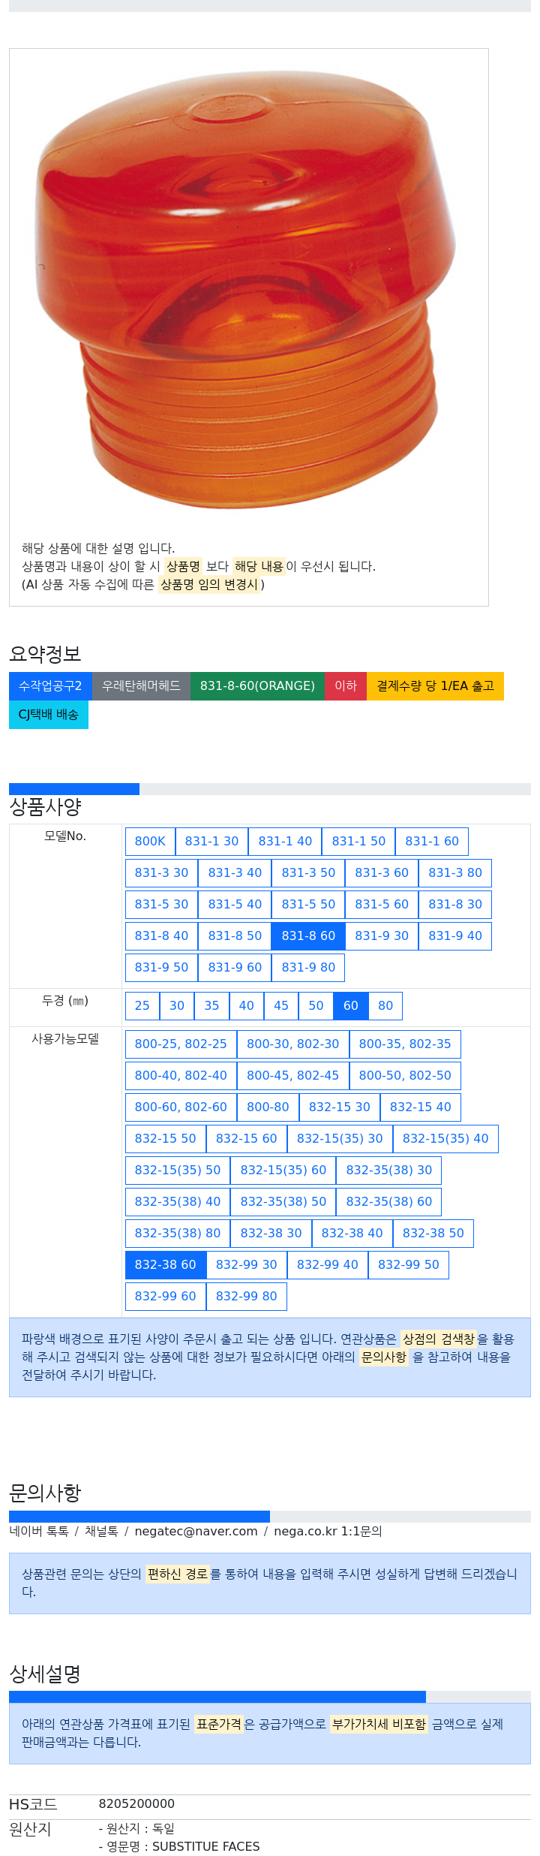Choose diameter 80 mm option
Image resolution: width=540 pixels, height=1856 pixels.
pos(385,1005)
